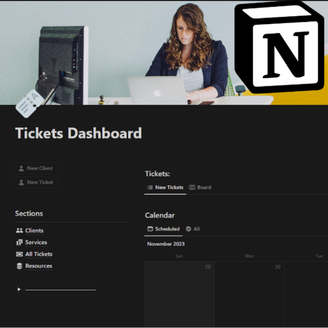328x328 pixels.
Task: Click the person icon on New Ticket
Action: tap(21, 183)
